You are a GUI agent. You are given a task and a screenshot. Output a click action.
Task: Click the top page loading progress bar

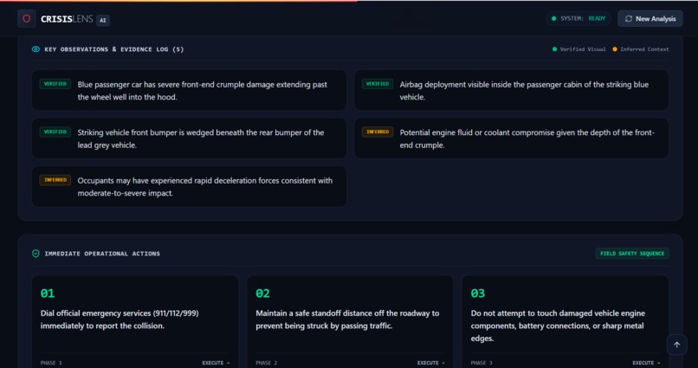tap(178, 1)
